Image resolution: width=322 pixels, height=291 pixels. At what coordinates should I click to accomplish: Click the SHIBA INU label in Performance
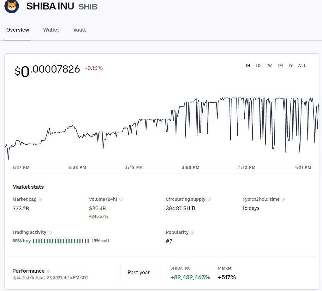pos(181,268)
